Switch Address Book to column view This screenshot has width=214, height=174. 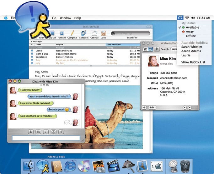click(146, 49)
